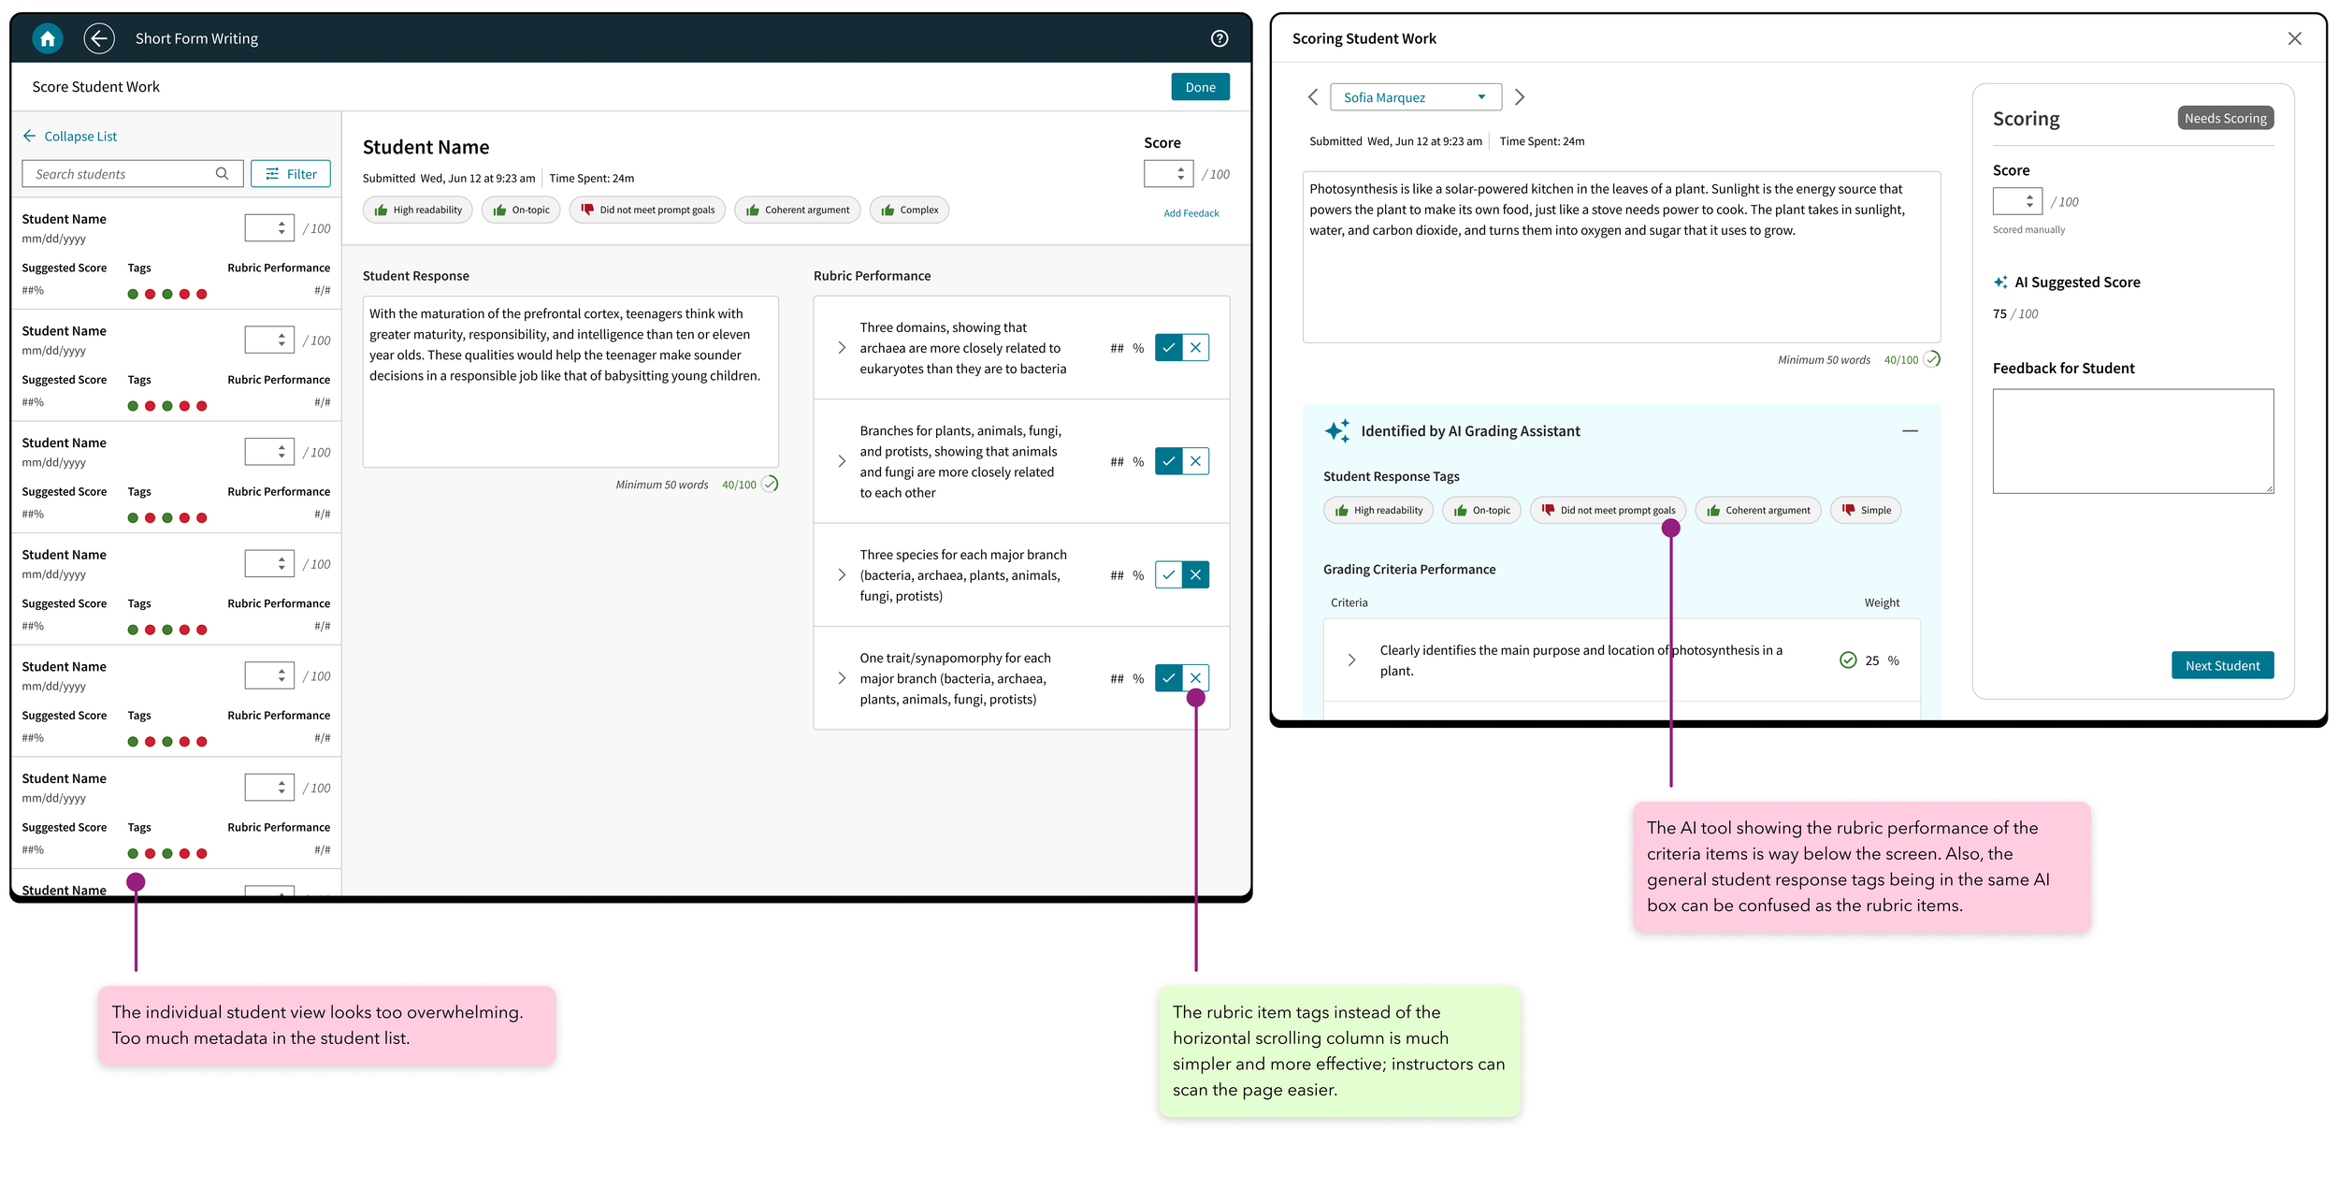
Task: Close the Scoring Student Work dialog
Action: pyautogui.click(x=2294, y=38)
